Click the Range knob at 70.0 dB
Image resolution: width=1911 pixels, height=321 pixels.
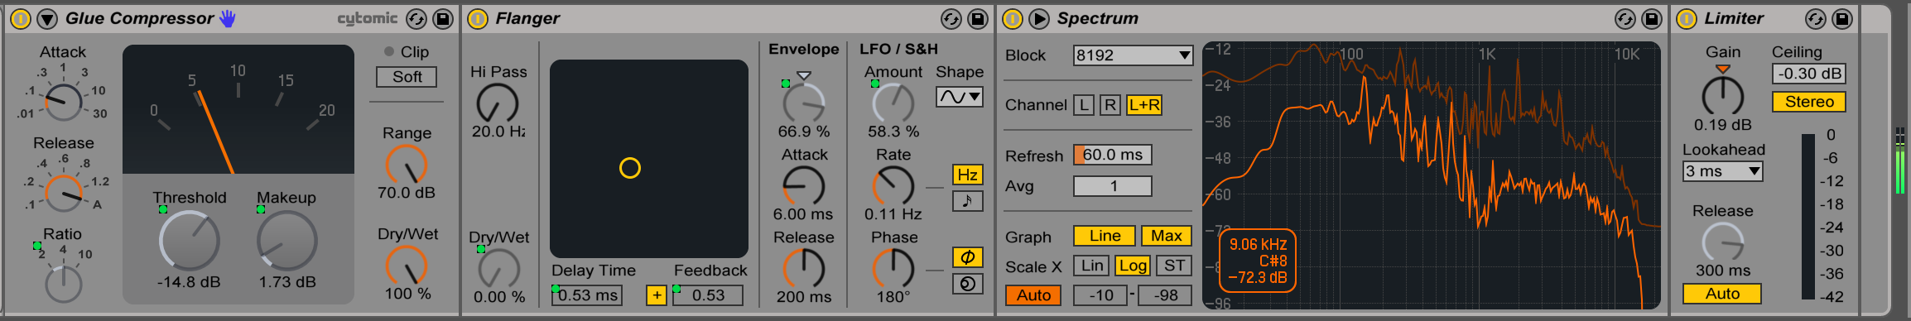pyautogui.click(x=407, y=165)
